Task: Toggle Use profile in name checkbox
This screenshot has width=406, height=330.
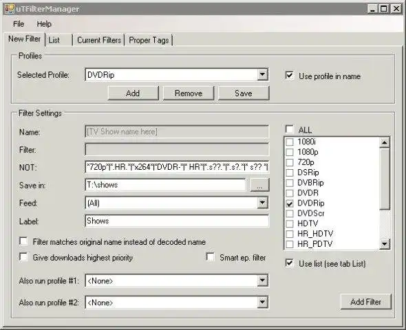Action: tap(290, 76)
